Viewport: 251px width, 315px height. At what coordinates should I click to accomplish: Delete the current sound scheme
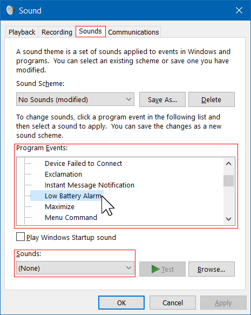click(x=212, y=99)
